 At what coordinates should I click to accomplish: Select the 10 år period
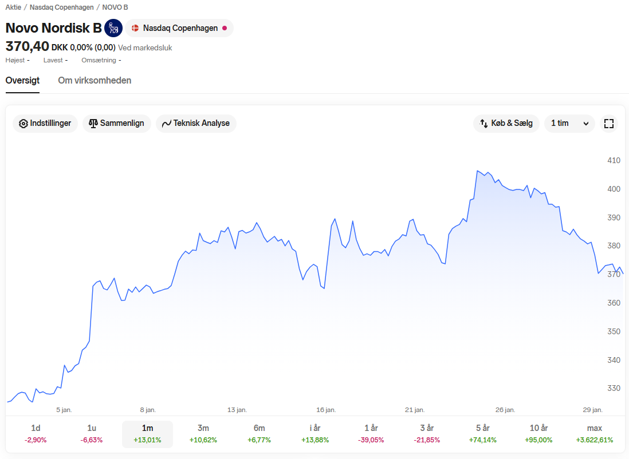(538, 434)
